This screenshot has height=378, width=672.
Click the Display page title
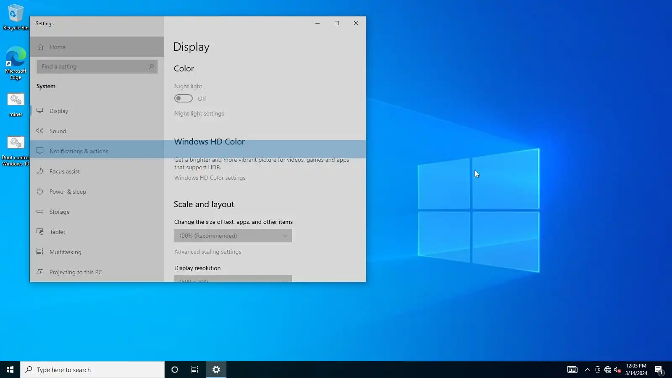(x=192, y=47)
